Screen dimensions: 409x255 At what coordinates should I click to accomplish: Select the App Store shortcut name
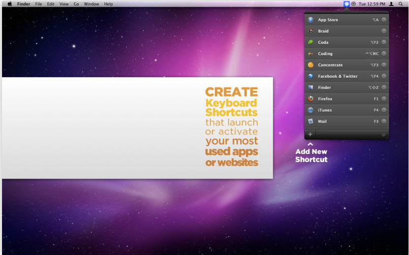(328, 20)
